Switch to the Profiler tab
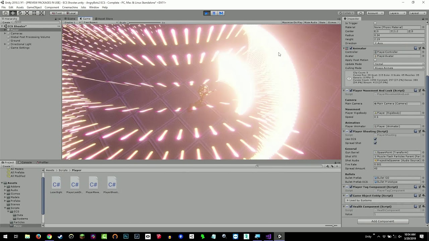 coord(42,162)
